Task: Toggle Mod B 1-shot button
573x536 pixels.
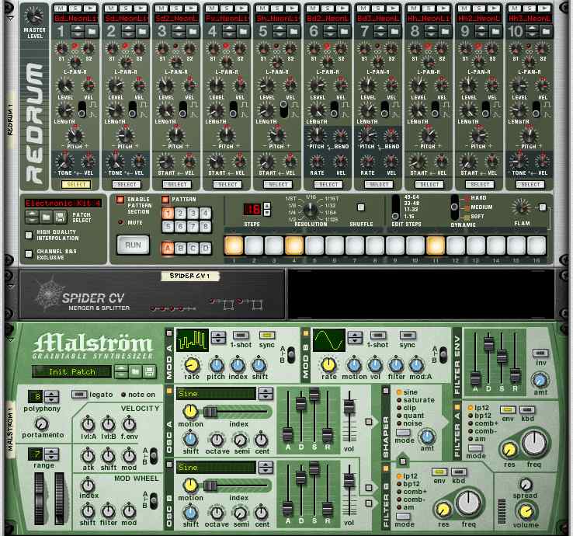Action: (x=378, y=336)
